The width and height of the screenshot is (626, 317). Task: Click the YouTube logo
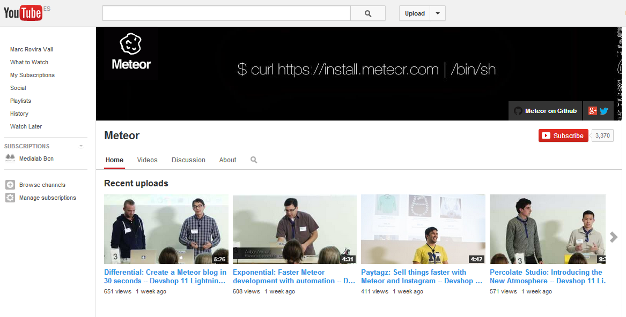(23, 13)
